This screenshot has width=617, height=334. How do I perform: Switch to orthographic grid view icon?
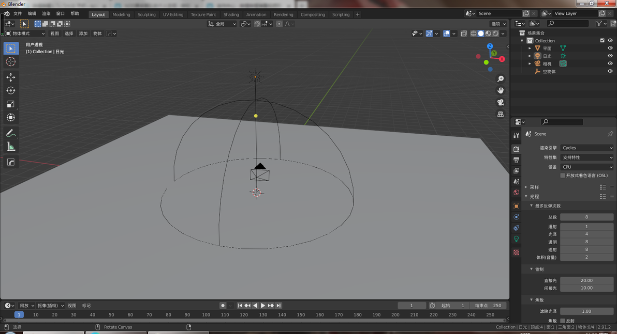click(x=501, y=114)
